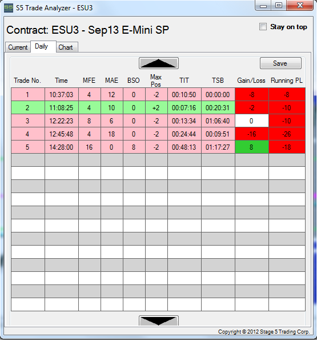This screenshot has width=317, height=341.
Task: Click TSB value 01:17:27
Action: 218,147
